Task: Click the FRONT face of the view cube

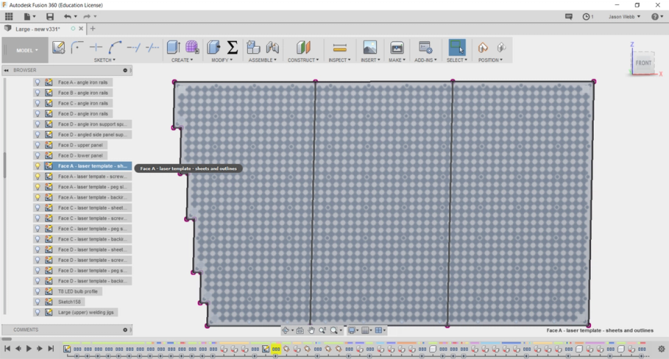Action: (x=643, y=63)
